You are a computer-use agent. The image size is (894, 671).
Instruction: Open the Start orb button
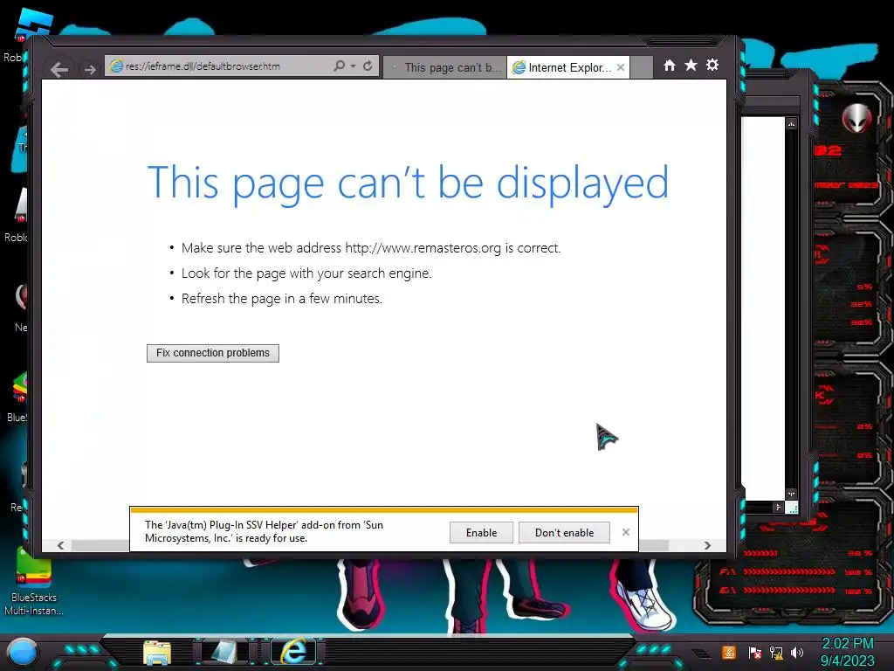[23, 652]
